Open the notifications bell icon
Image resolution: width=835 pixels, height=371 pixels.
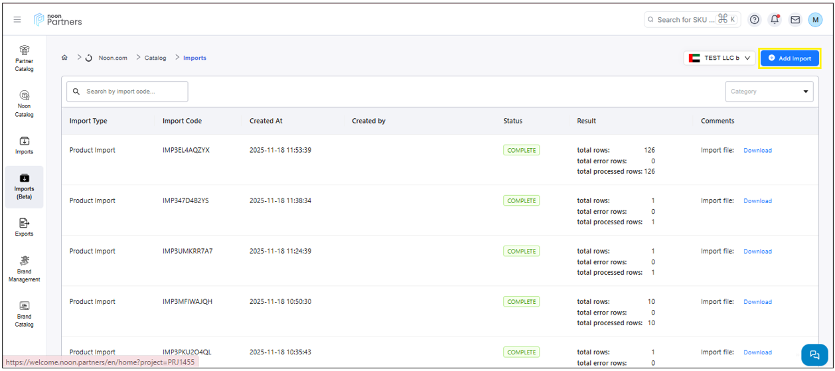[x=775, y=20]
